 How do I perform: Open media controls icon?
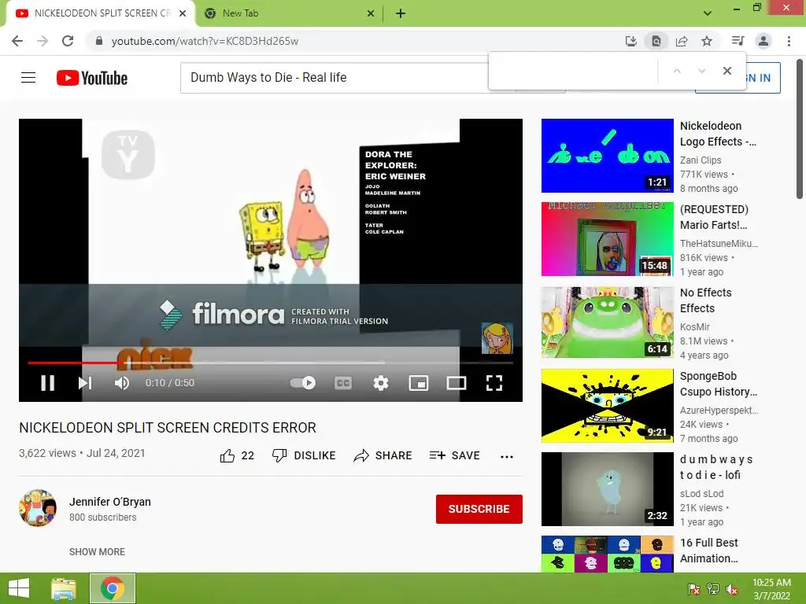click(x=738, y=41)
